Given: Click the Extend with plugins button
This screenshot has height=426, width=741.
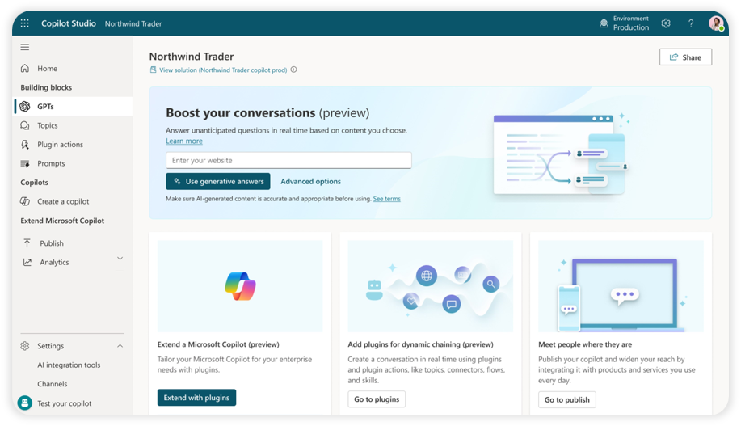Looking at the screenshot, I should [196, 398].
